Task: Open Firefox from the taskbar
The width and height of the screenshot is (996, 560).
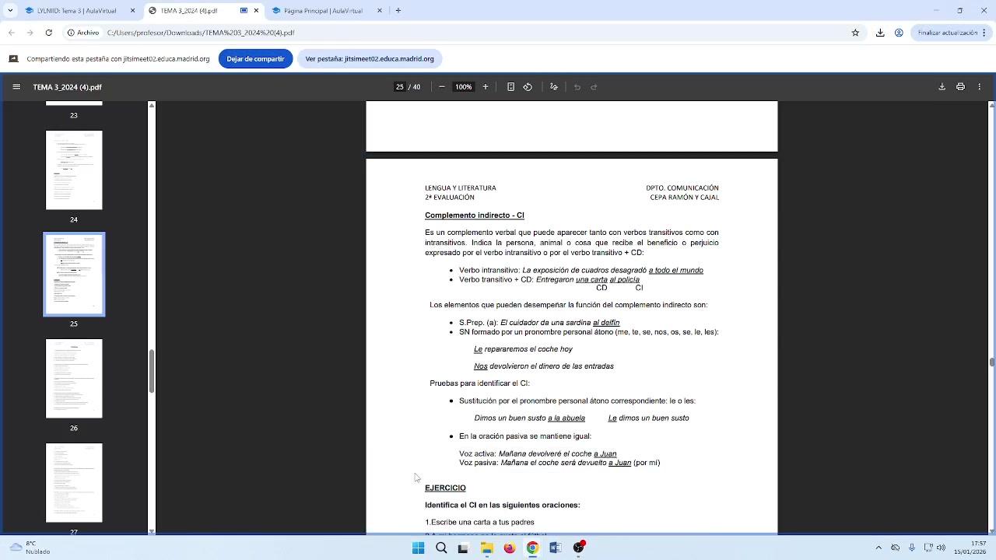Action: pos(510,548)
